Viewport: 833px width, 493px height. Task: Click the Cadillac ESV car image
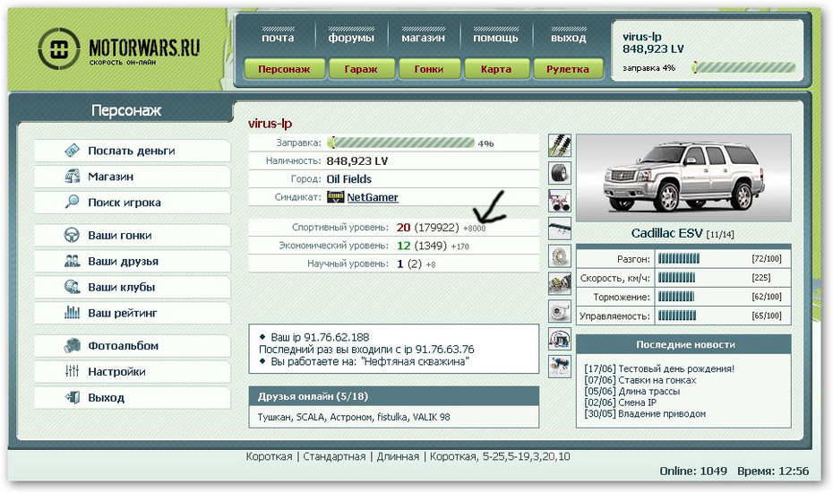pos(683,177)
